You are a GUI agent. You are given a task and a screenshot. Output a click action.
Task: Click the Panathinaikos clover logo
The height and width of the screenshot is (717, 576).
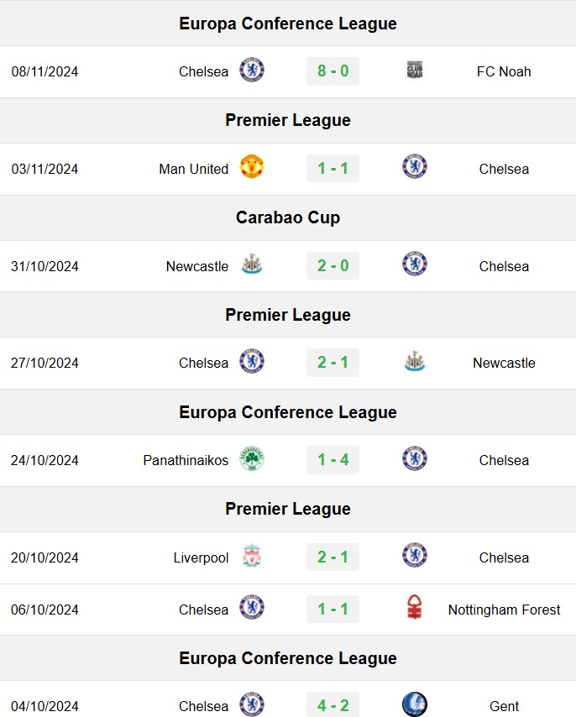(252, 458)
